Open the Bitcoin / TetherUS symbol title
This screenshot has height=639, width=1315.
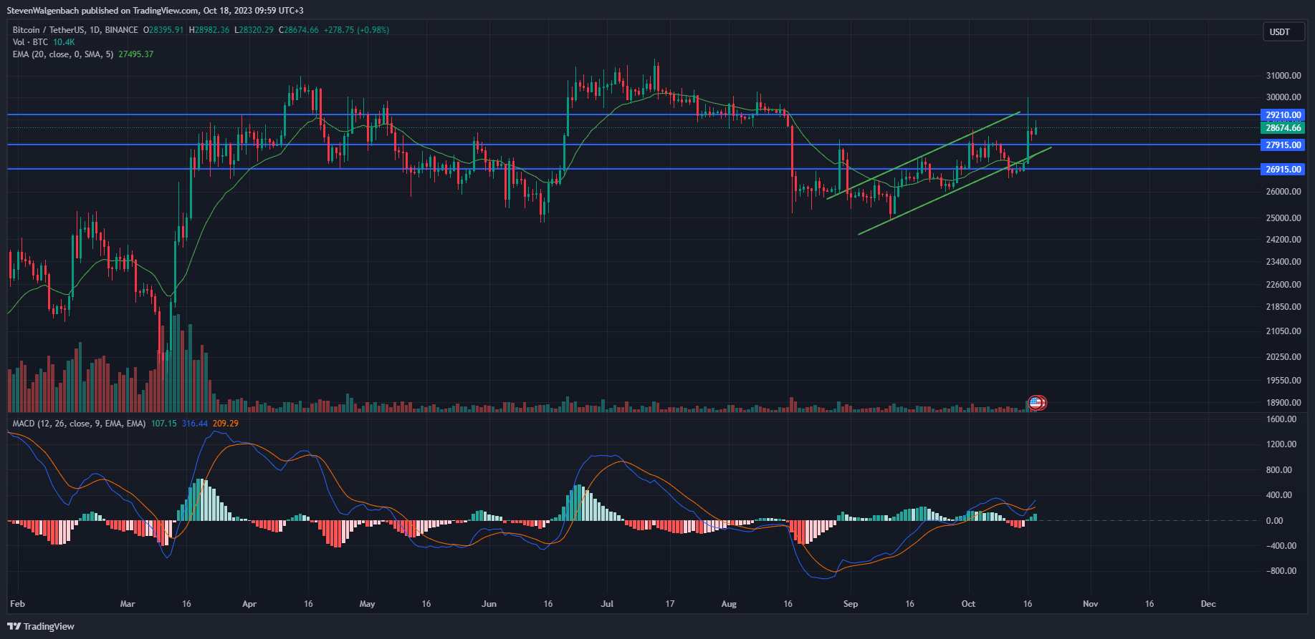pyautogui.click(x=48, y=30)
